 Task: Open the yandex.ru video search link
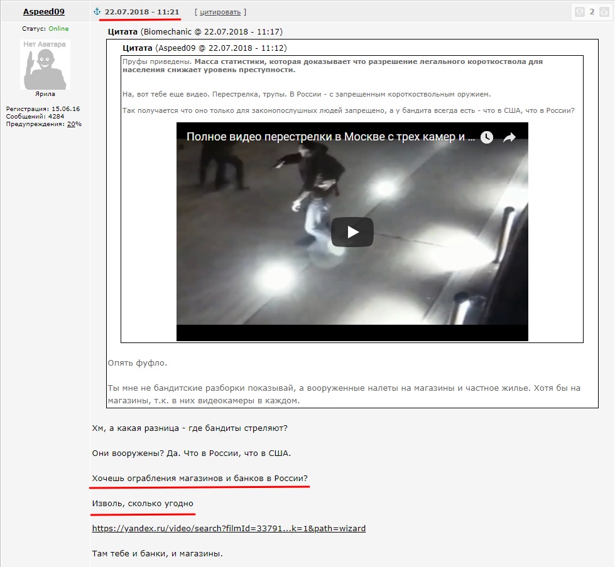229,528
